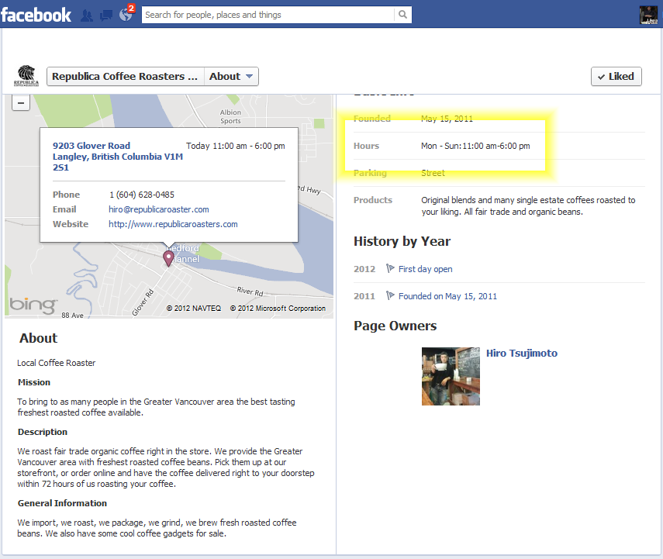The height and width of the screenshot is (559, 663).
Task: Click the 2012 year label
Action: pos(364,269)
